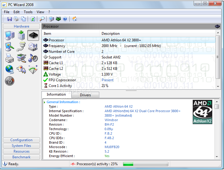Click the Save report toolbar icon
Screen dimensions: 224x170
[x=9, y=19]
